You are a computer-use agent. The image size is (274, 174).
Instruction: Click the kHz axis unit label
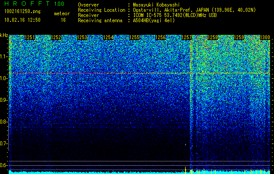click(x=4, y=35)
